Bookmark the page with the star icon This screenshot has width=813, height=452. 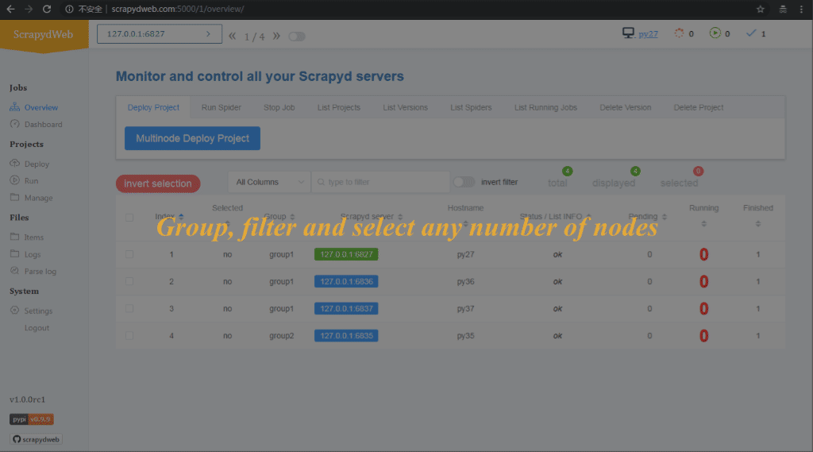pos(760,9)
